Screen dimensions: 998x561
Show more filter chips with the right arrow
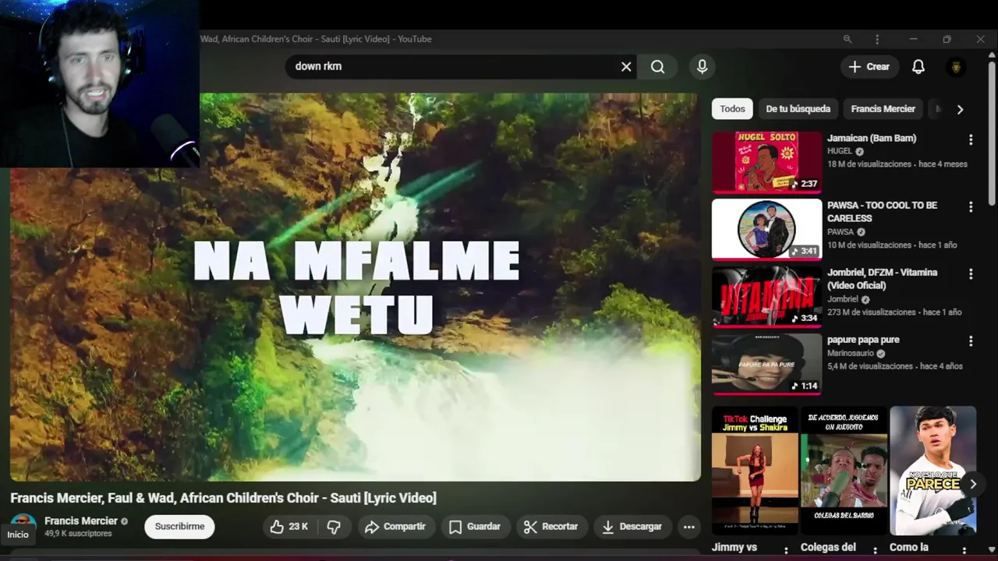(x=960, y=109)
